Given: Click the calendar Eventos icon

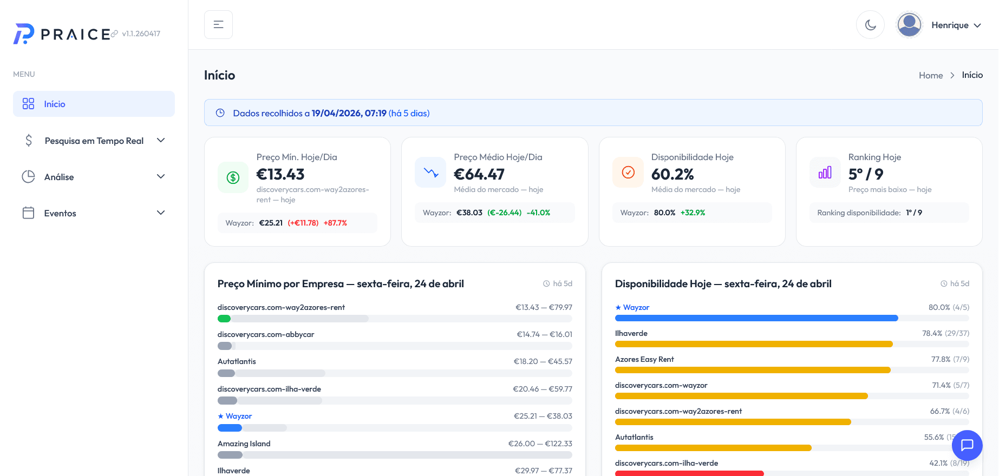Looking at the screenshot, I should tap(28, 213).
